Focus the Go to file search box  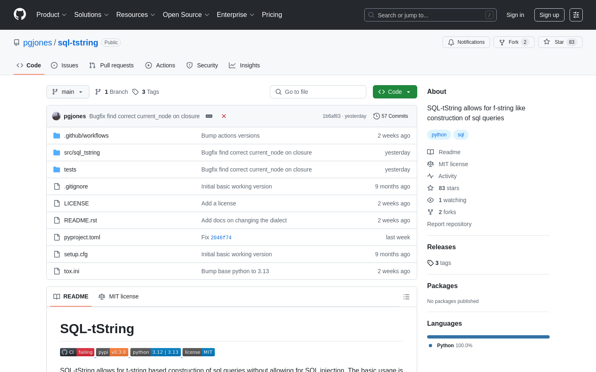pyautogui.click(x=318, y=92)
